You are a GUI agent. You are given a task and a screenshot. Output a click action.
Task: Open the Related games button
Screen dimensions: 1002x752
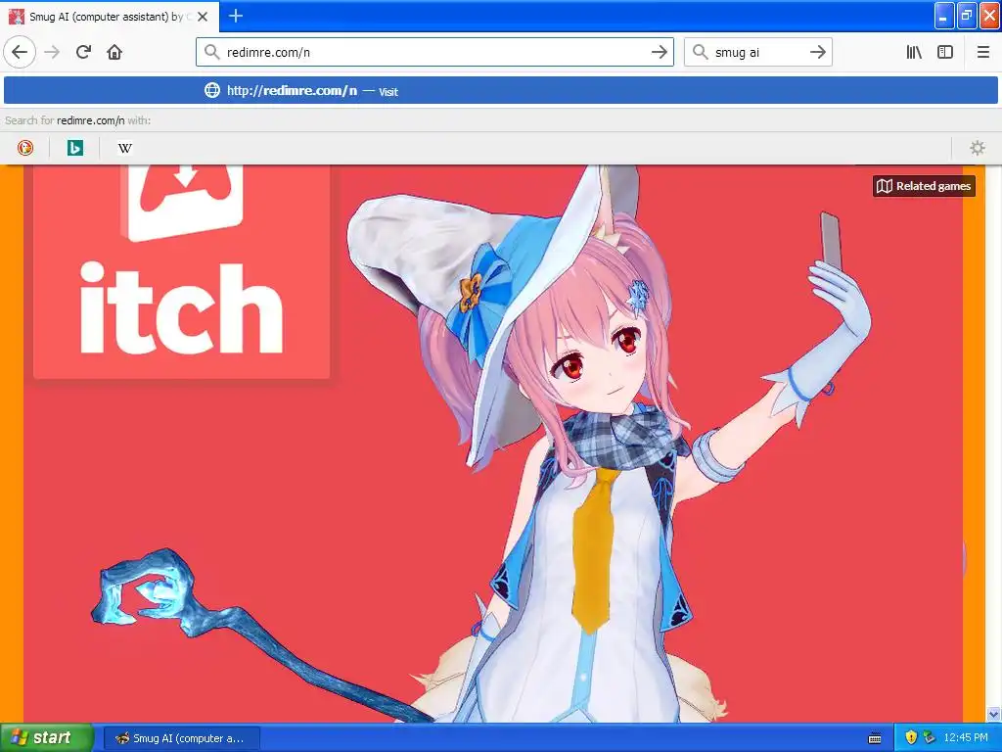pyautogui.click(x=924, y=186)
